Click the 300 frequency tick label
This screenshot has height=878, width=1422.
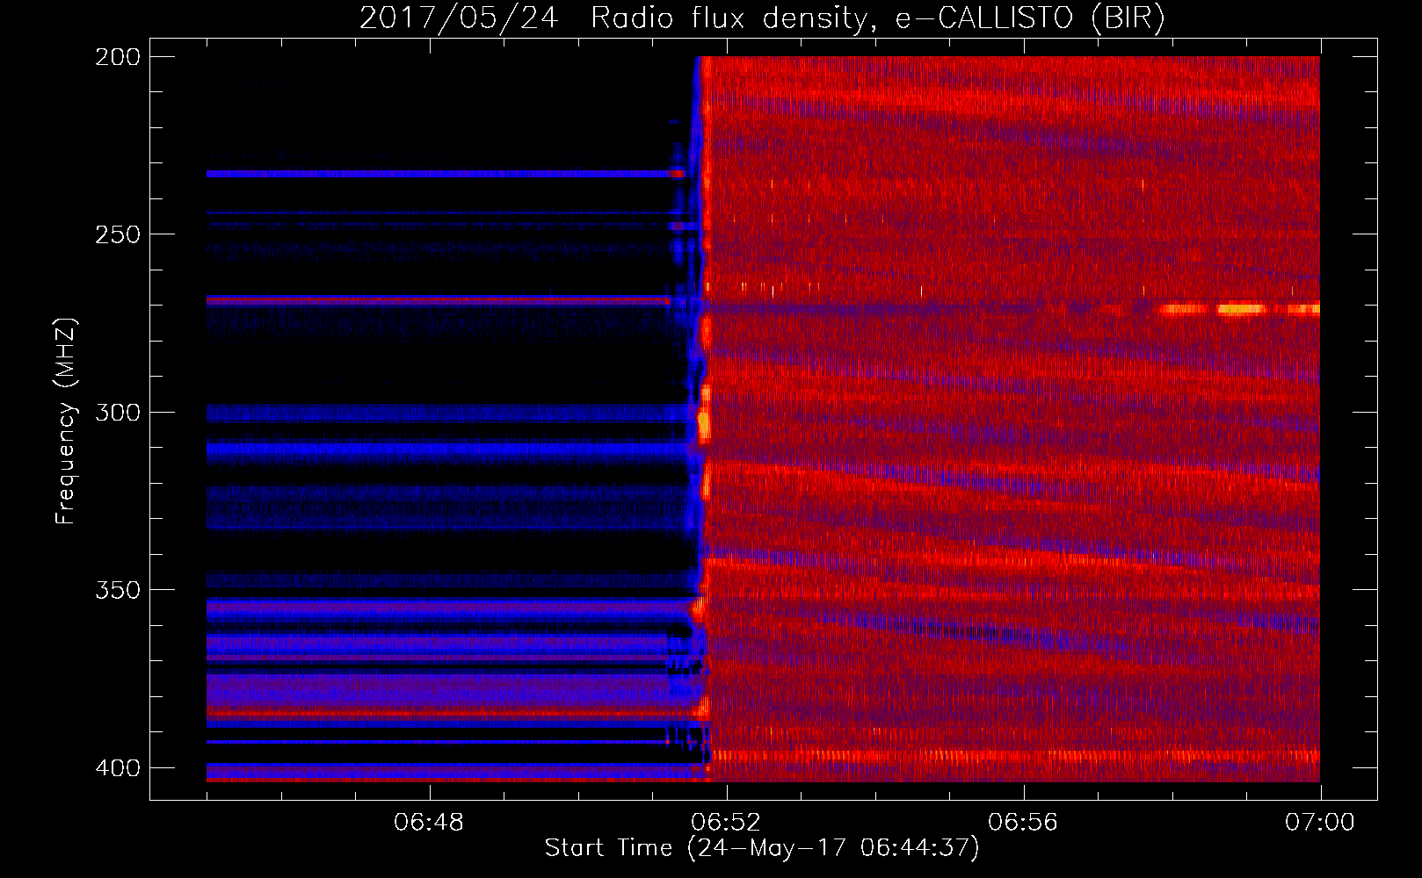tap(118, 413)
